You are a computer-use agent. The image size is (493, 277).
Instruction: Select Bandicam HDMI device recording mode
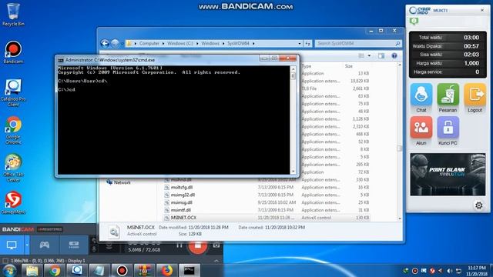[74, 245]
